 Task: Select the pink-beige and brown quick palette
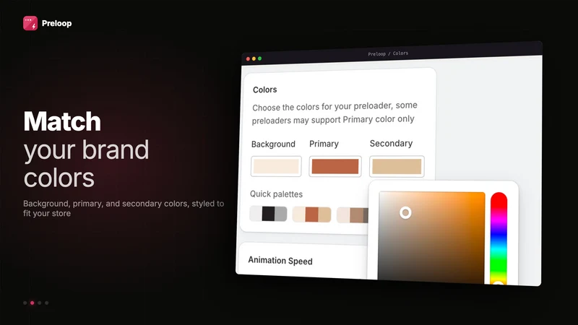pos(353,215)
